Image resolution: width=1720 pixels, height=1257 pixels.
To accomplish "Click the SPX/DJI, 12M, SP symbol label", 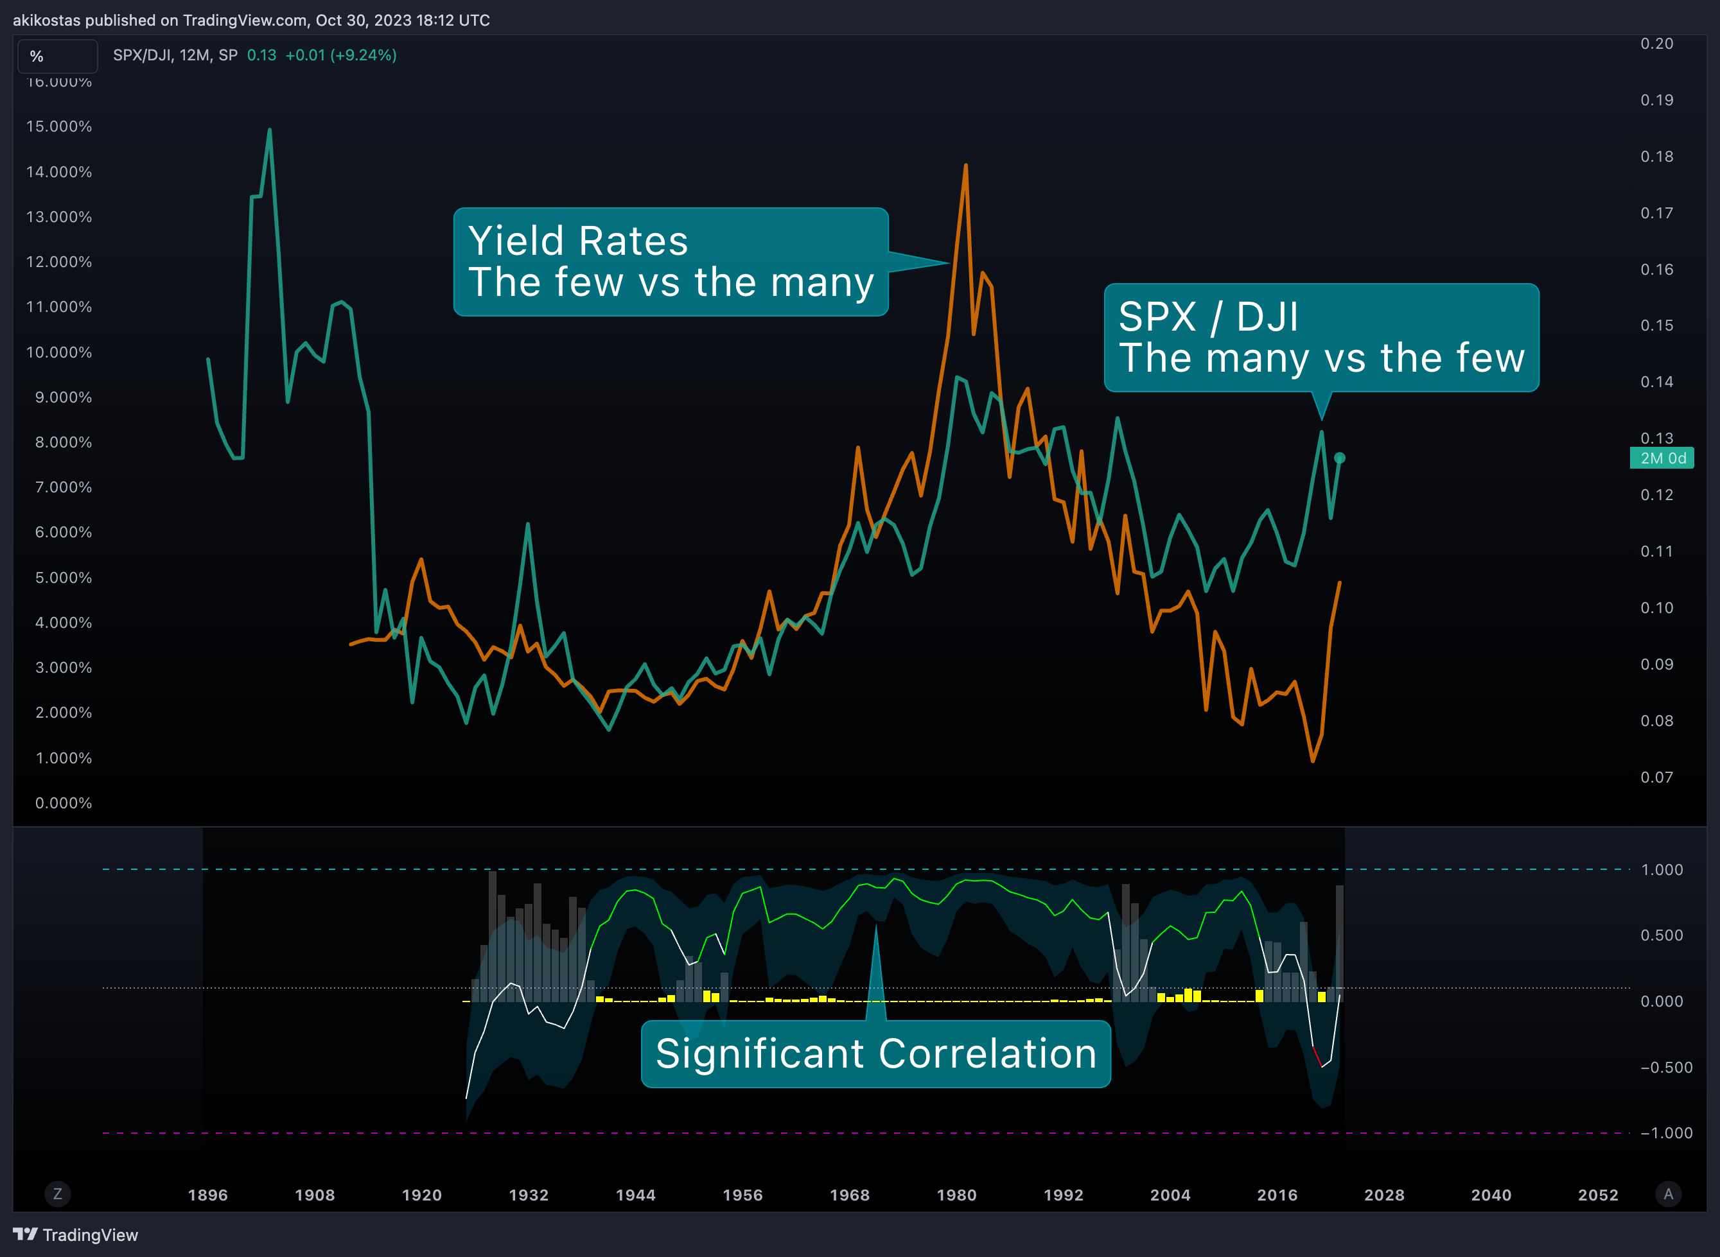I will click(175, 55).
